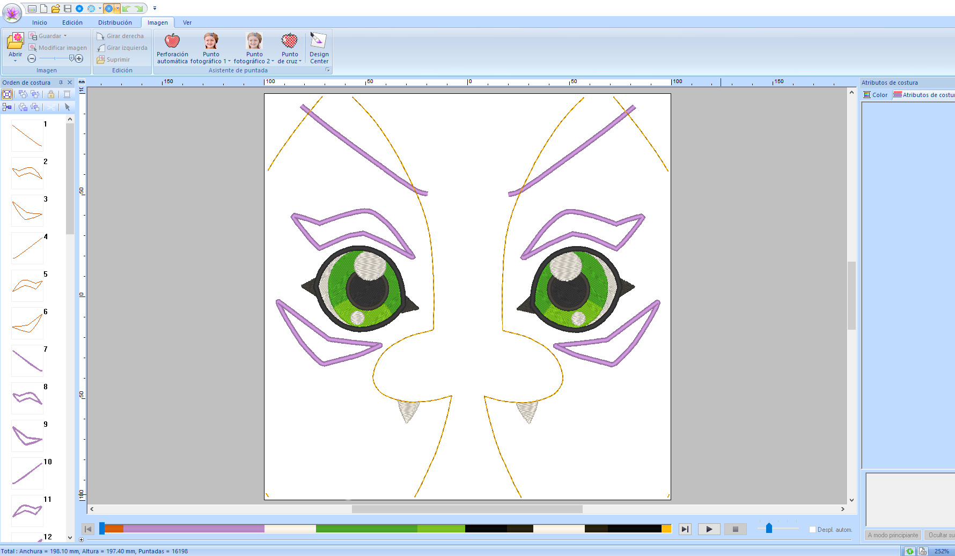Open Atributos de costura tab

pos(924,95)
